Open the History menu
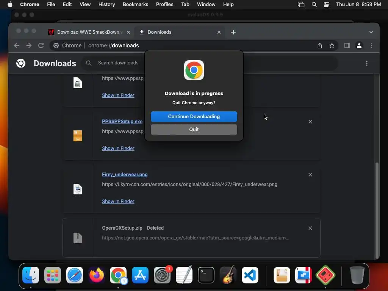The height and width of the screenshot is (291, 388). [x=106, y=5]
